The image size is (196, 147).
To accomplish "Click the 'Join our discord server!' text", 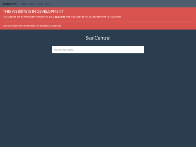I will pos(15,26).
